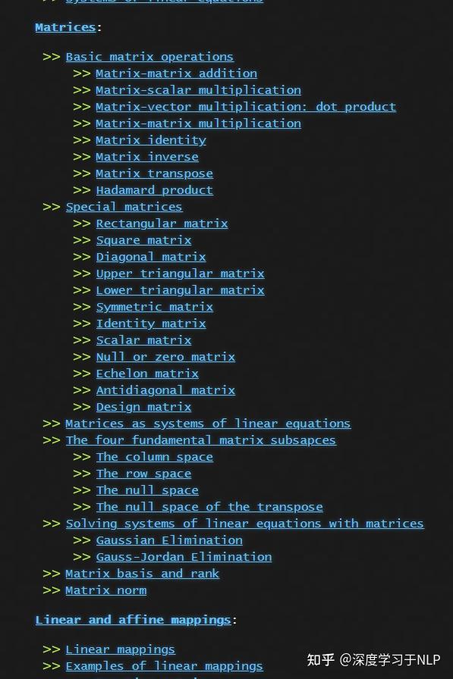Jump to Matrix transpose
Viewport: 453px width, 679px height.
coord(154,174)
